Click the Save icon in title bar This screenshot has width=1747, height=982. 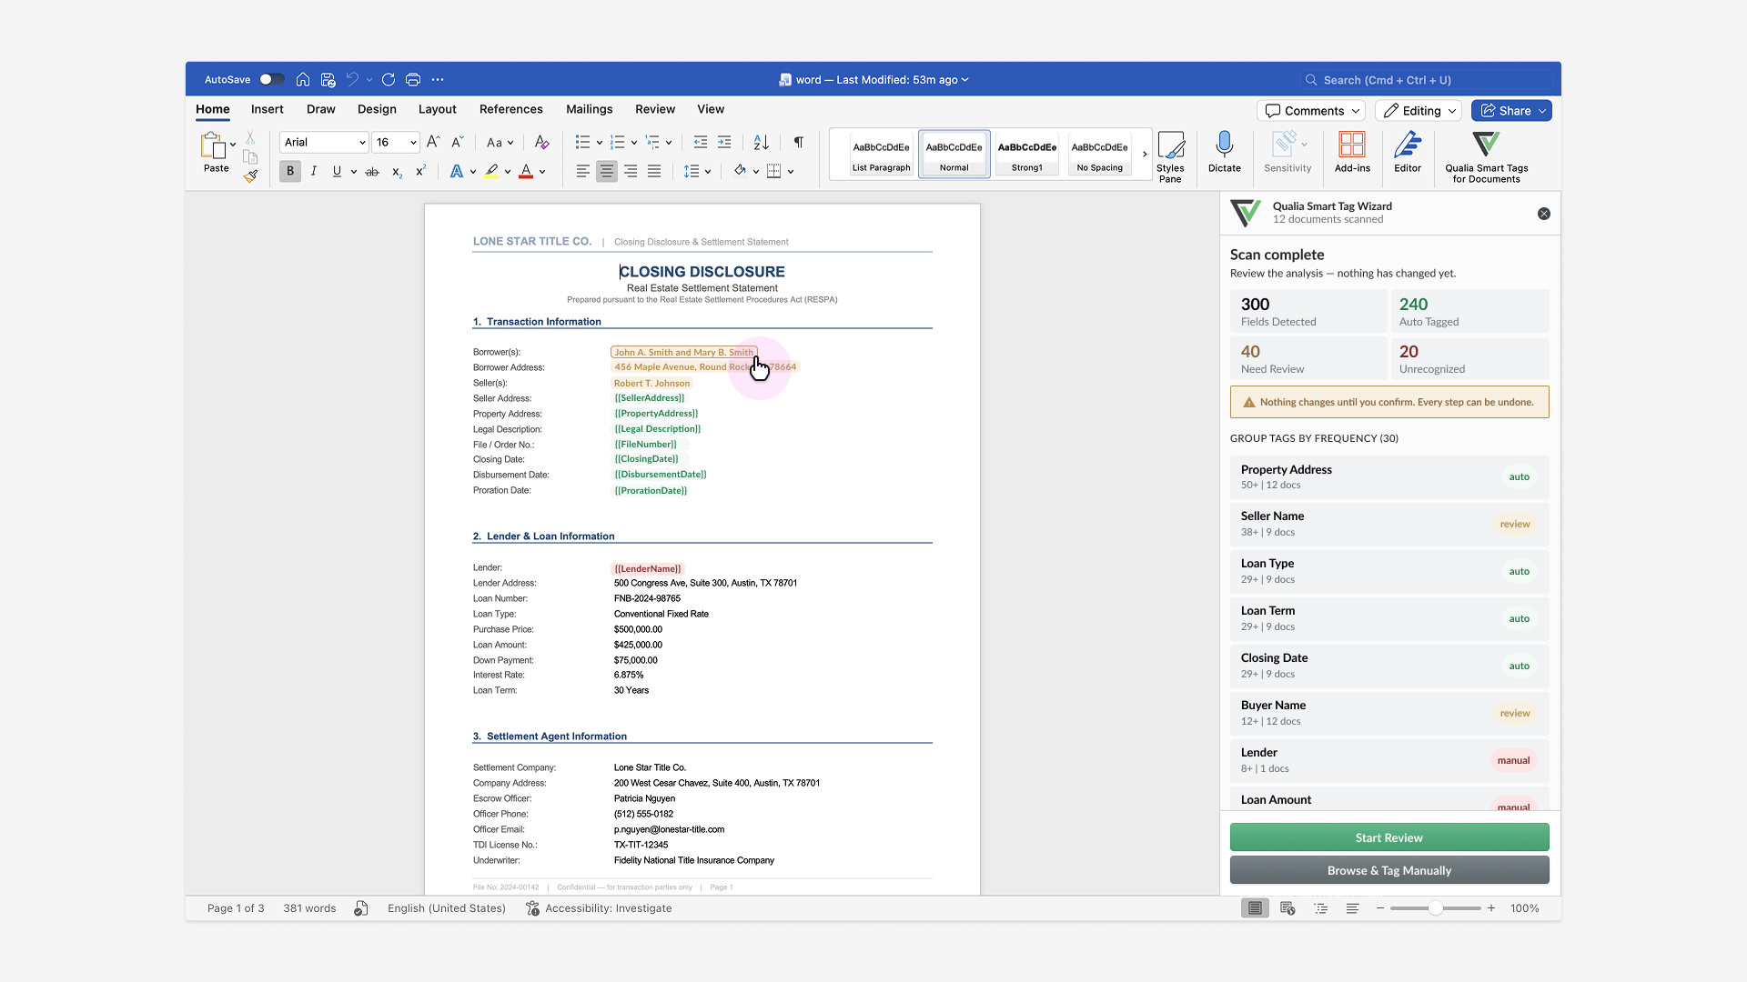[x=328, y=80]
